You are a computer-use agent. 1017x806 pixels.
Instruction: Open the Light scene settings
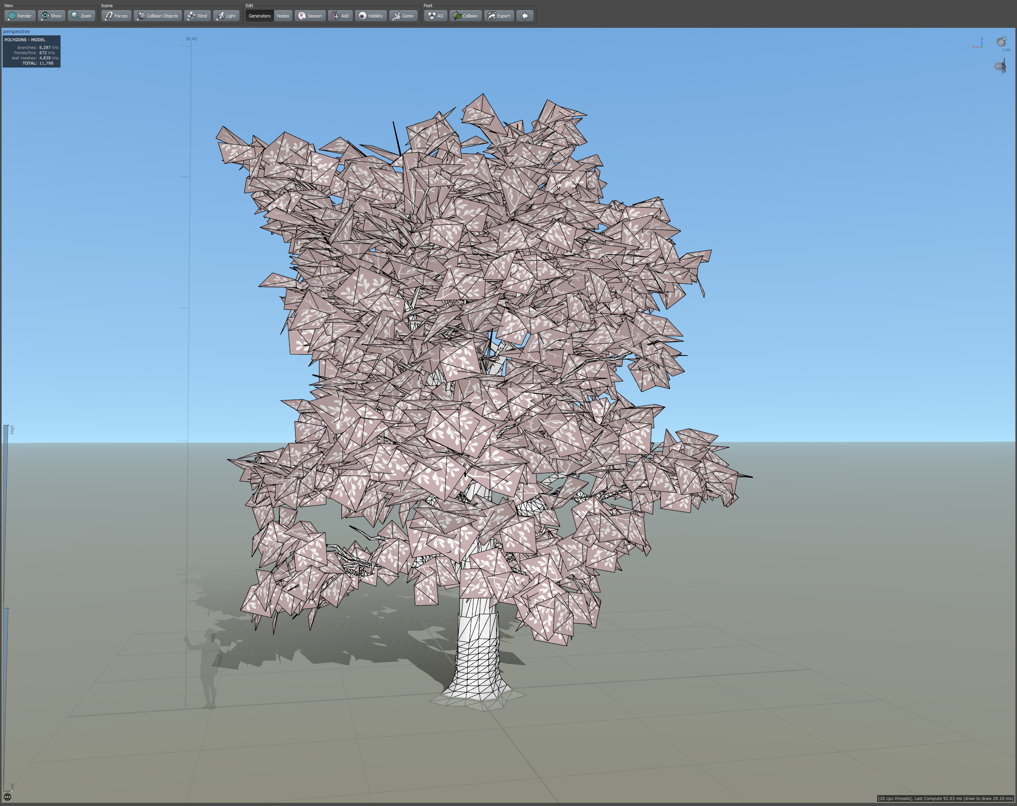click(226, 15)
